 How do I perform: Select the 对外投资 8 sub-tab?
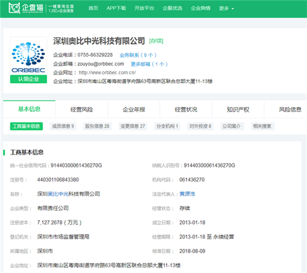coord(200,126)
